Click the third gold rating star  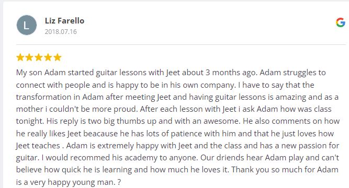point(39,57)
